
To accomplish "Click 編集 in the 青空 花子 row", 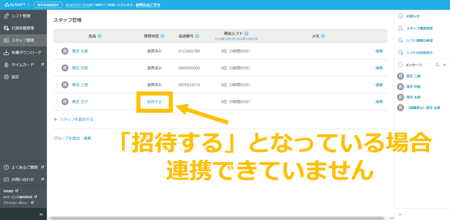I will tap(379, 102).
